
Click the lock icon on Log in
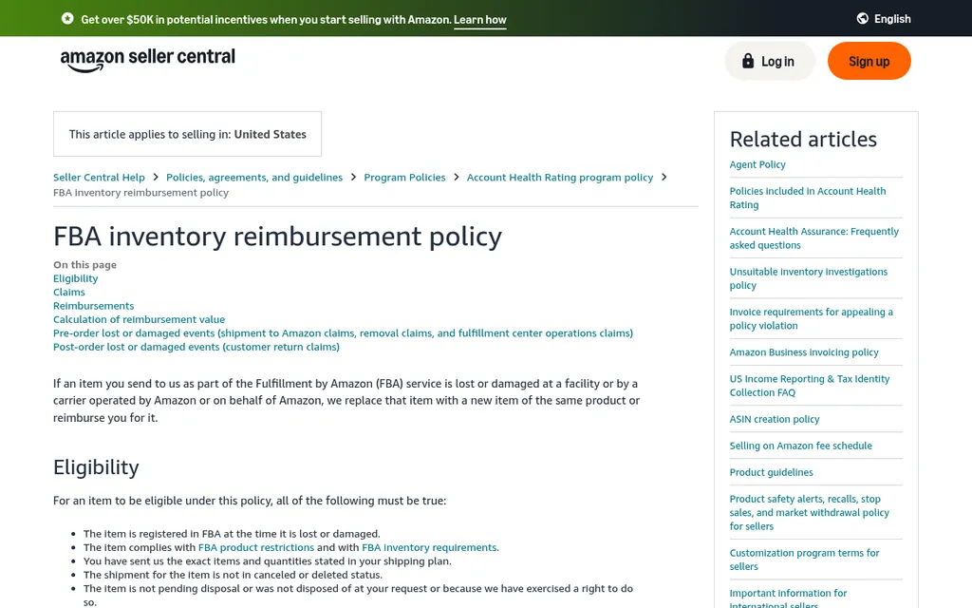coord(748,61)
